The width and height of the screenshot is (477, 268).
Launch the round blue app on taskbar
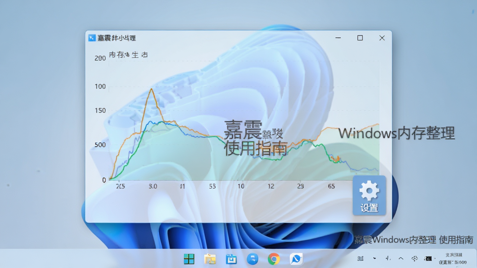pos(252,259)
